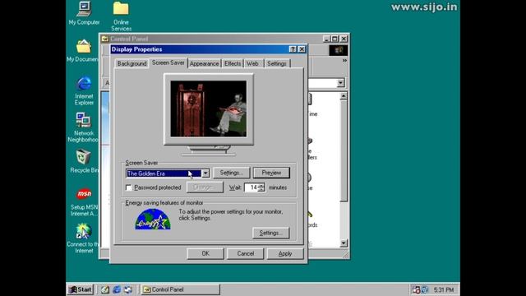Click the screen saver monitor preview
This screenshot has height=296, width=526.
208,109
